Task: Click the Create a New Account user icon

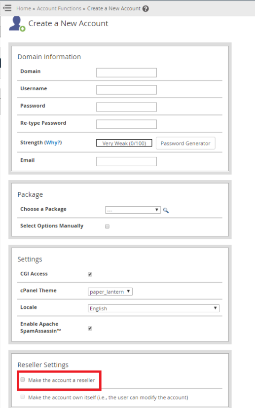Action: (x=17, y=24)
